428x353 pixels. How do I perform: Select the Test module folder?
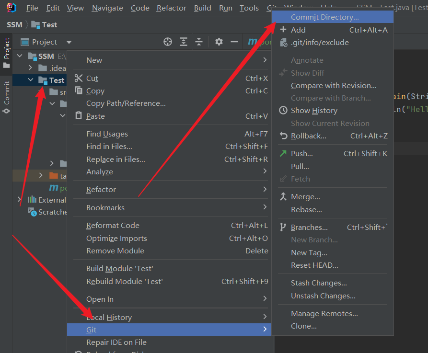coord(40,80)
